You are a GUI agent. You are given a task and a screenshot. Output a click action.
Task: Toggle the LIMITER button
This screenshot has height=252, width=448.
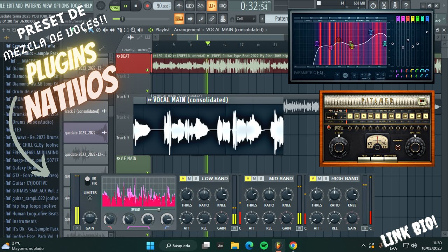[x=90, y=198]
